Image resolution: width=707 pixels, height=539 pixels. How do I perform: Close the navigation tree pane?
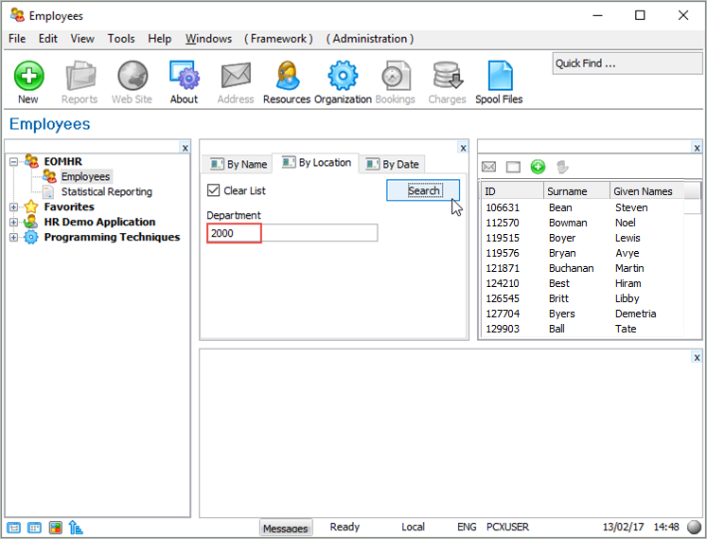pyautogui.click(x=185, y=148)
